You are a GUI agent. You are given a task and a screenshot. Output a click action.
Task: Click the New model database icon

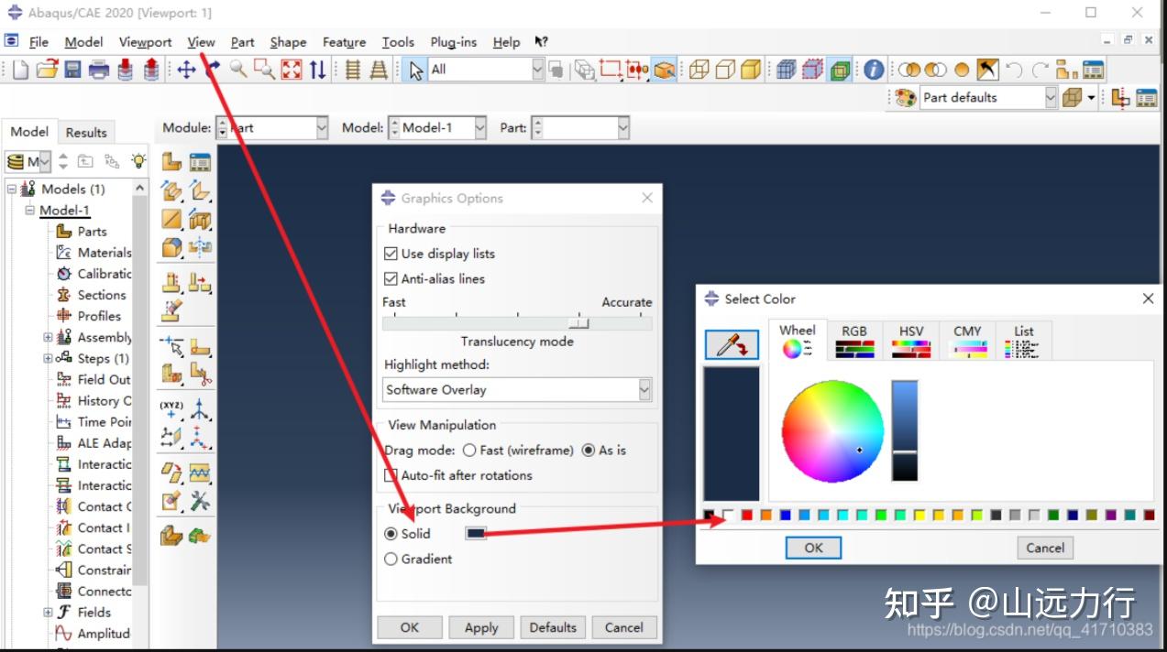[20, 70]
